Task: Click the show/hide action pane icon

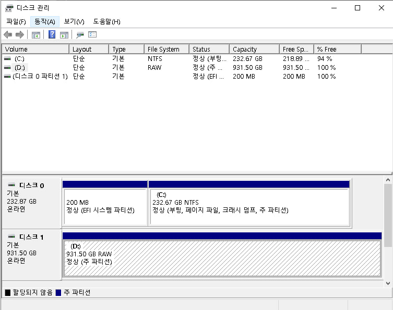Action: pyautogui.click(x=64, y=35)
